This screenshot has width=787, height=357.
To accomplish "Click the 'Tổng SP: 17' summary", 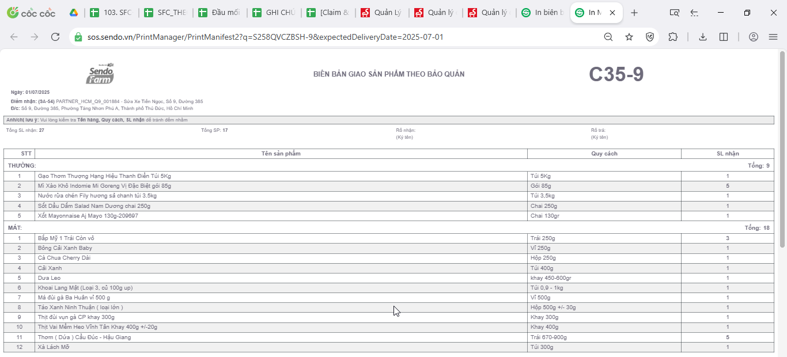I will pos(214,130).
